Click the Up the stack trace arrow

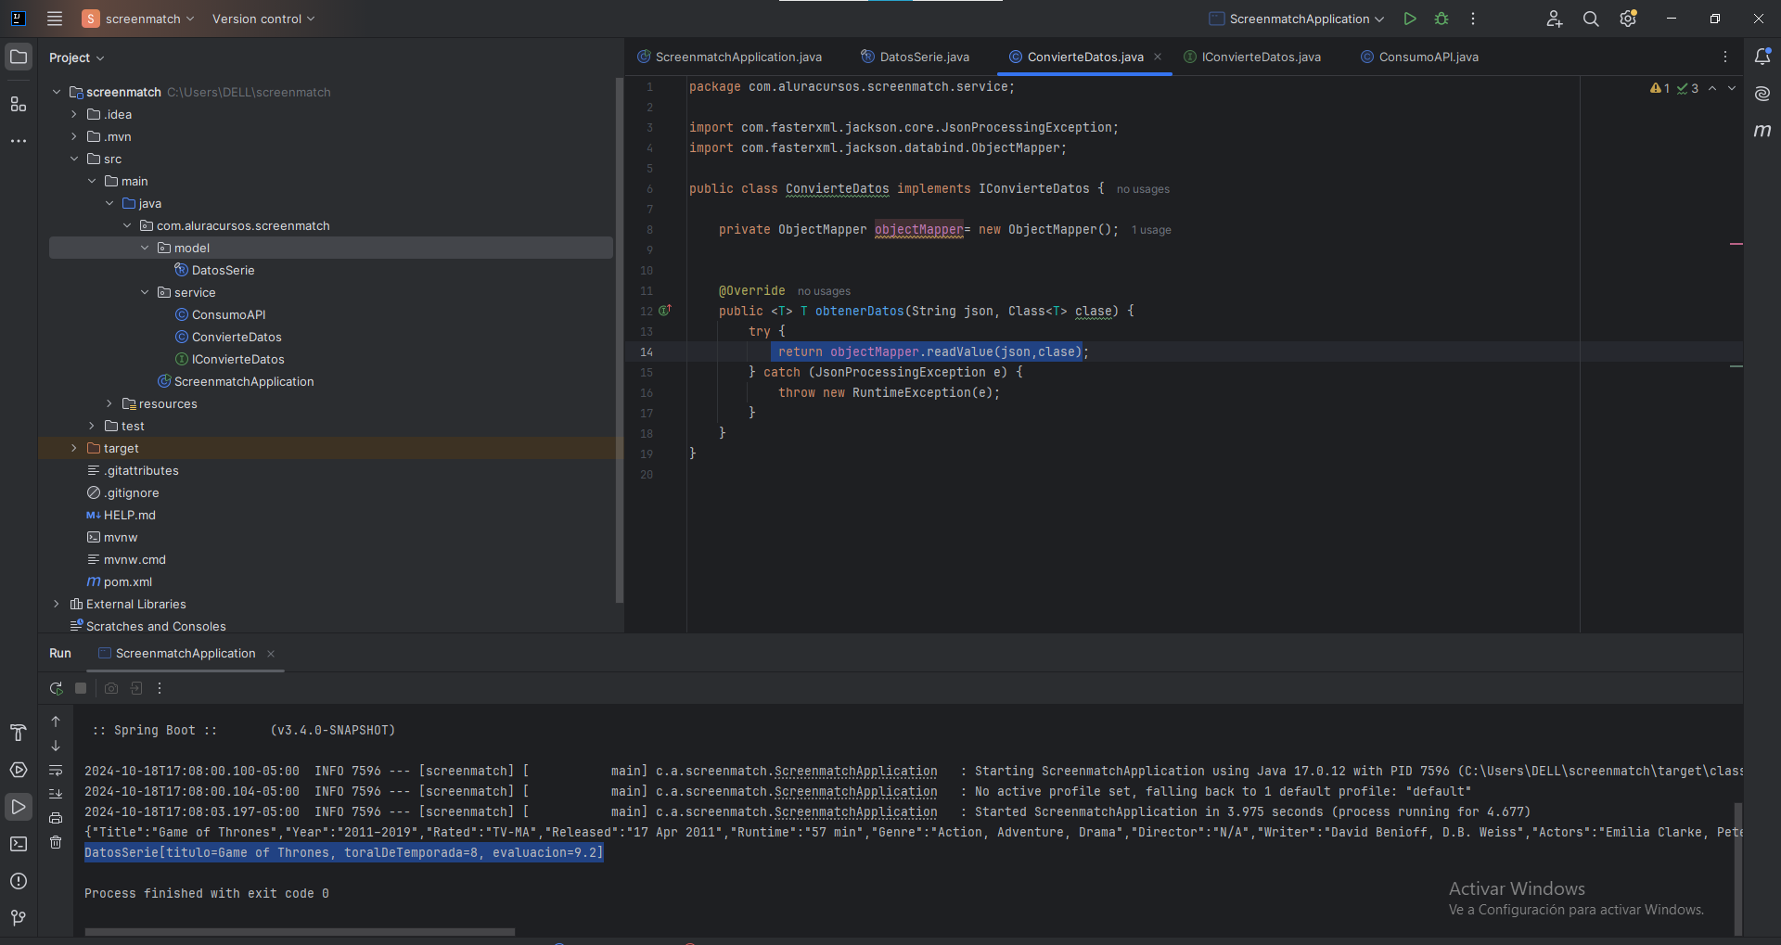[x=56, y=722]
